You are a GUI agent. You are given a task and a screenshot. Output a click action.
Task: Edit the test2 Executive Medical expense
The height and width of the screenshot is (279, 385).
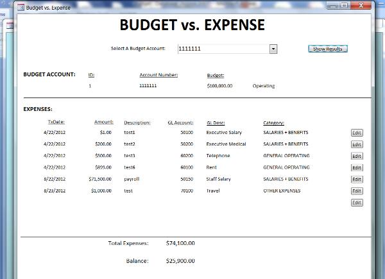pyautogui.click(x=357, y=144)
